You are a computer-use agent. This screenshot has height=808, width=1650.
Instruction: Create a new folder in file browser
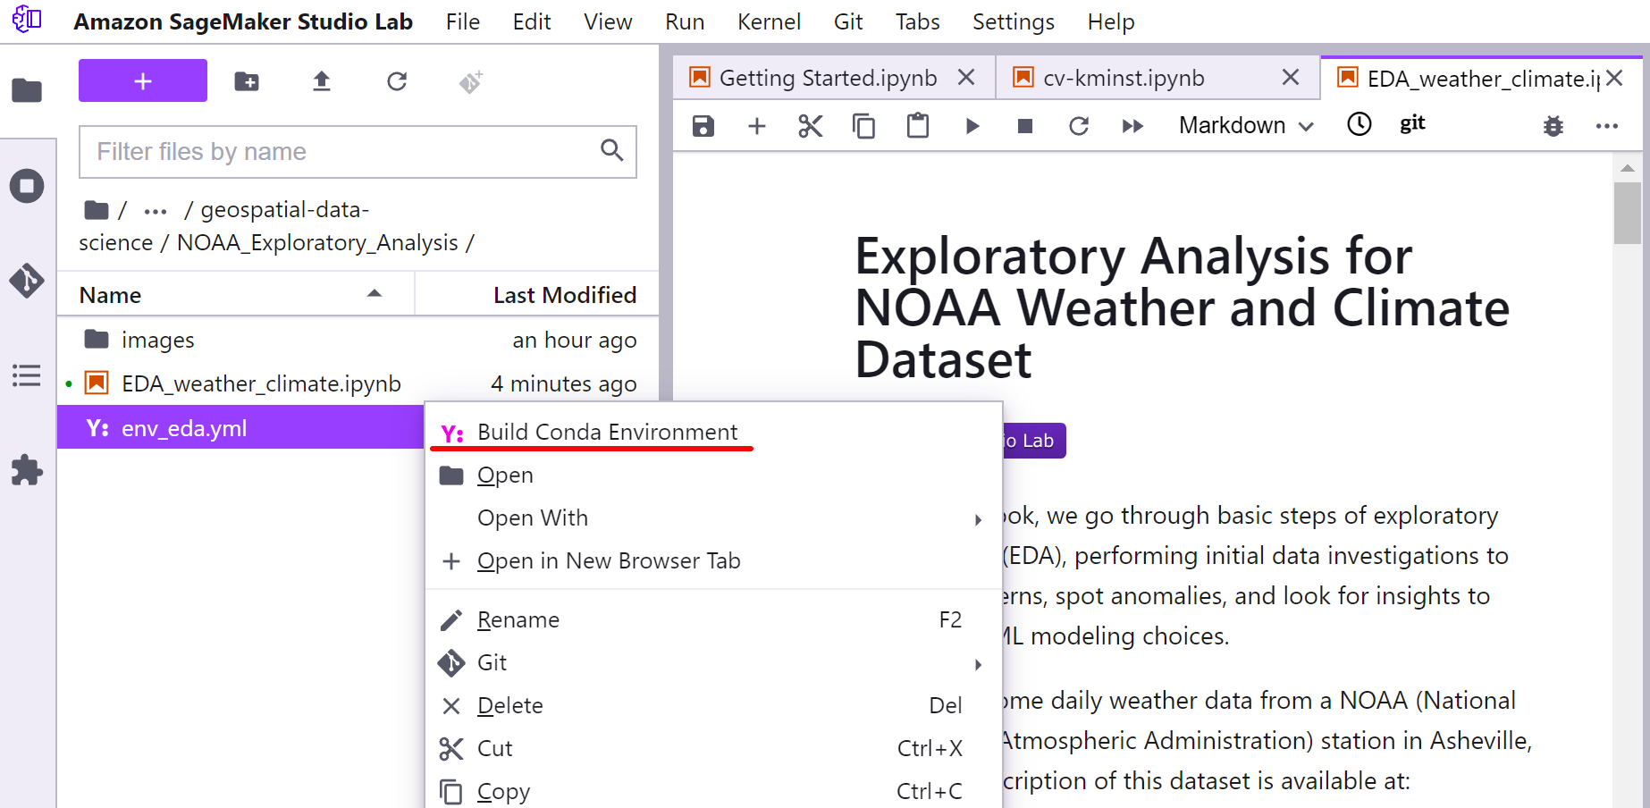pyautogui.click(x=247, y=82)
